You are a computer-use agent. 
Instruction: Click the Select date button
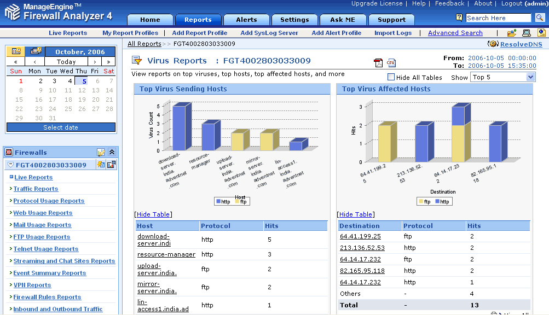[61, 127]
